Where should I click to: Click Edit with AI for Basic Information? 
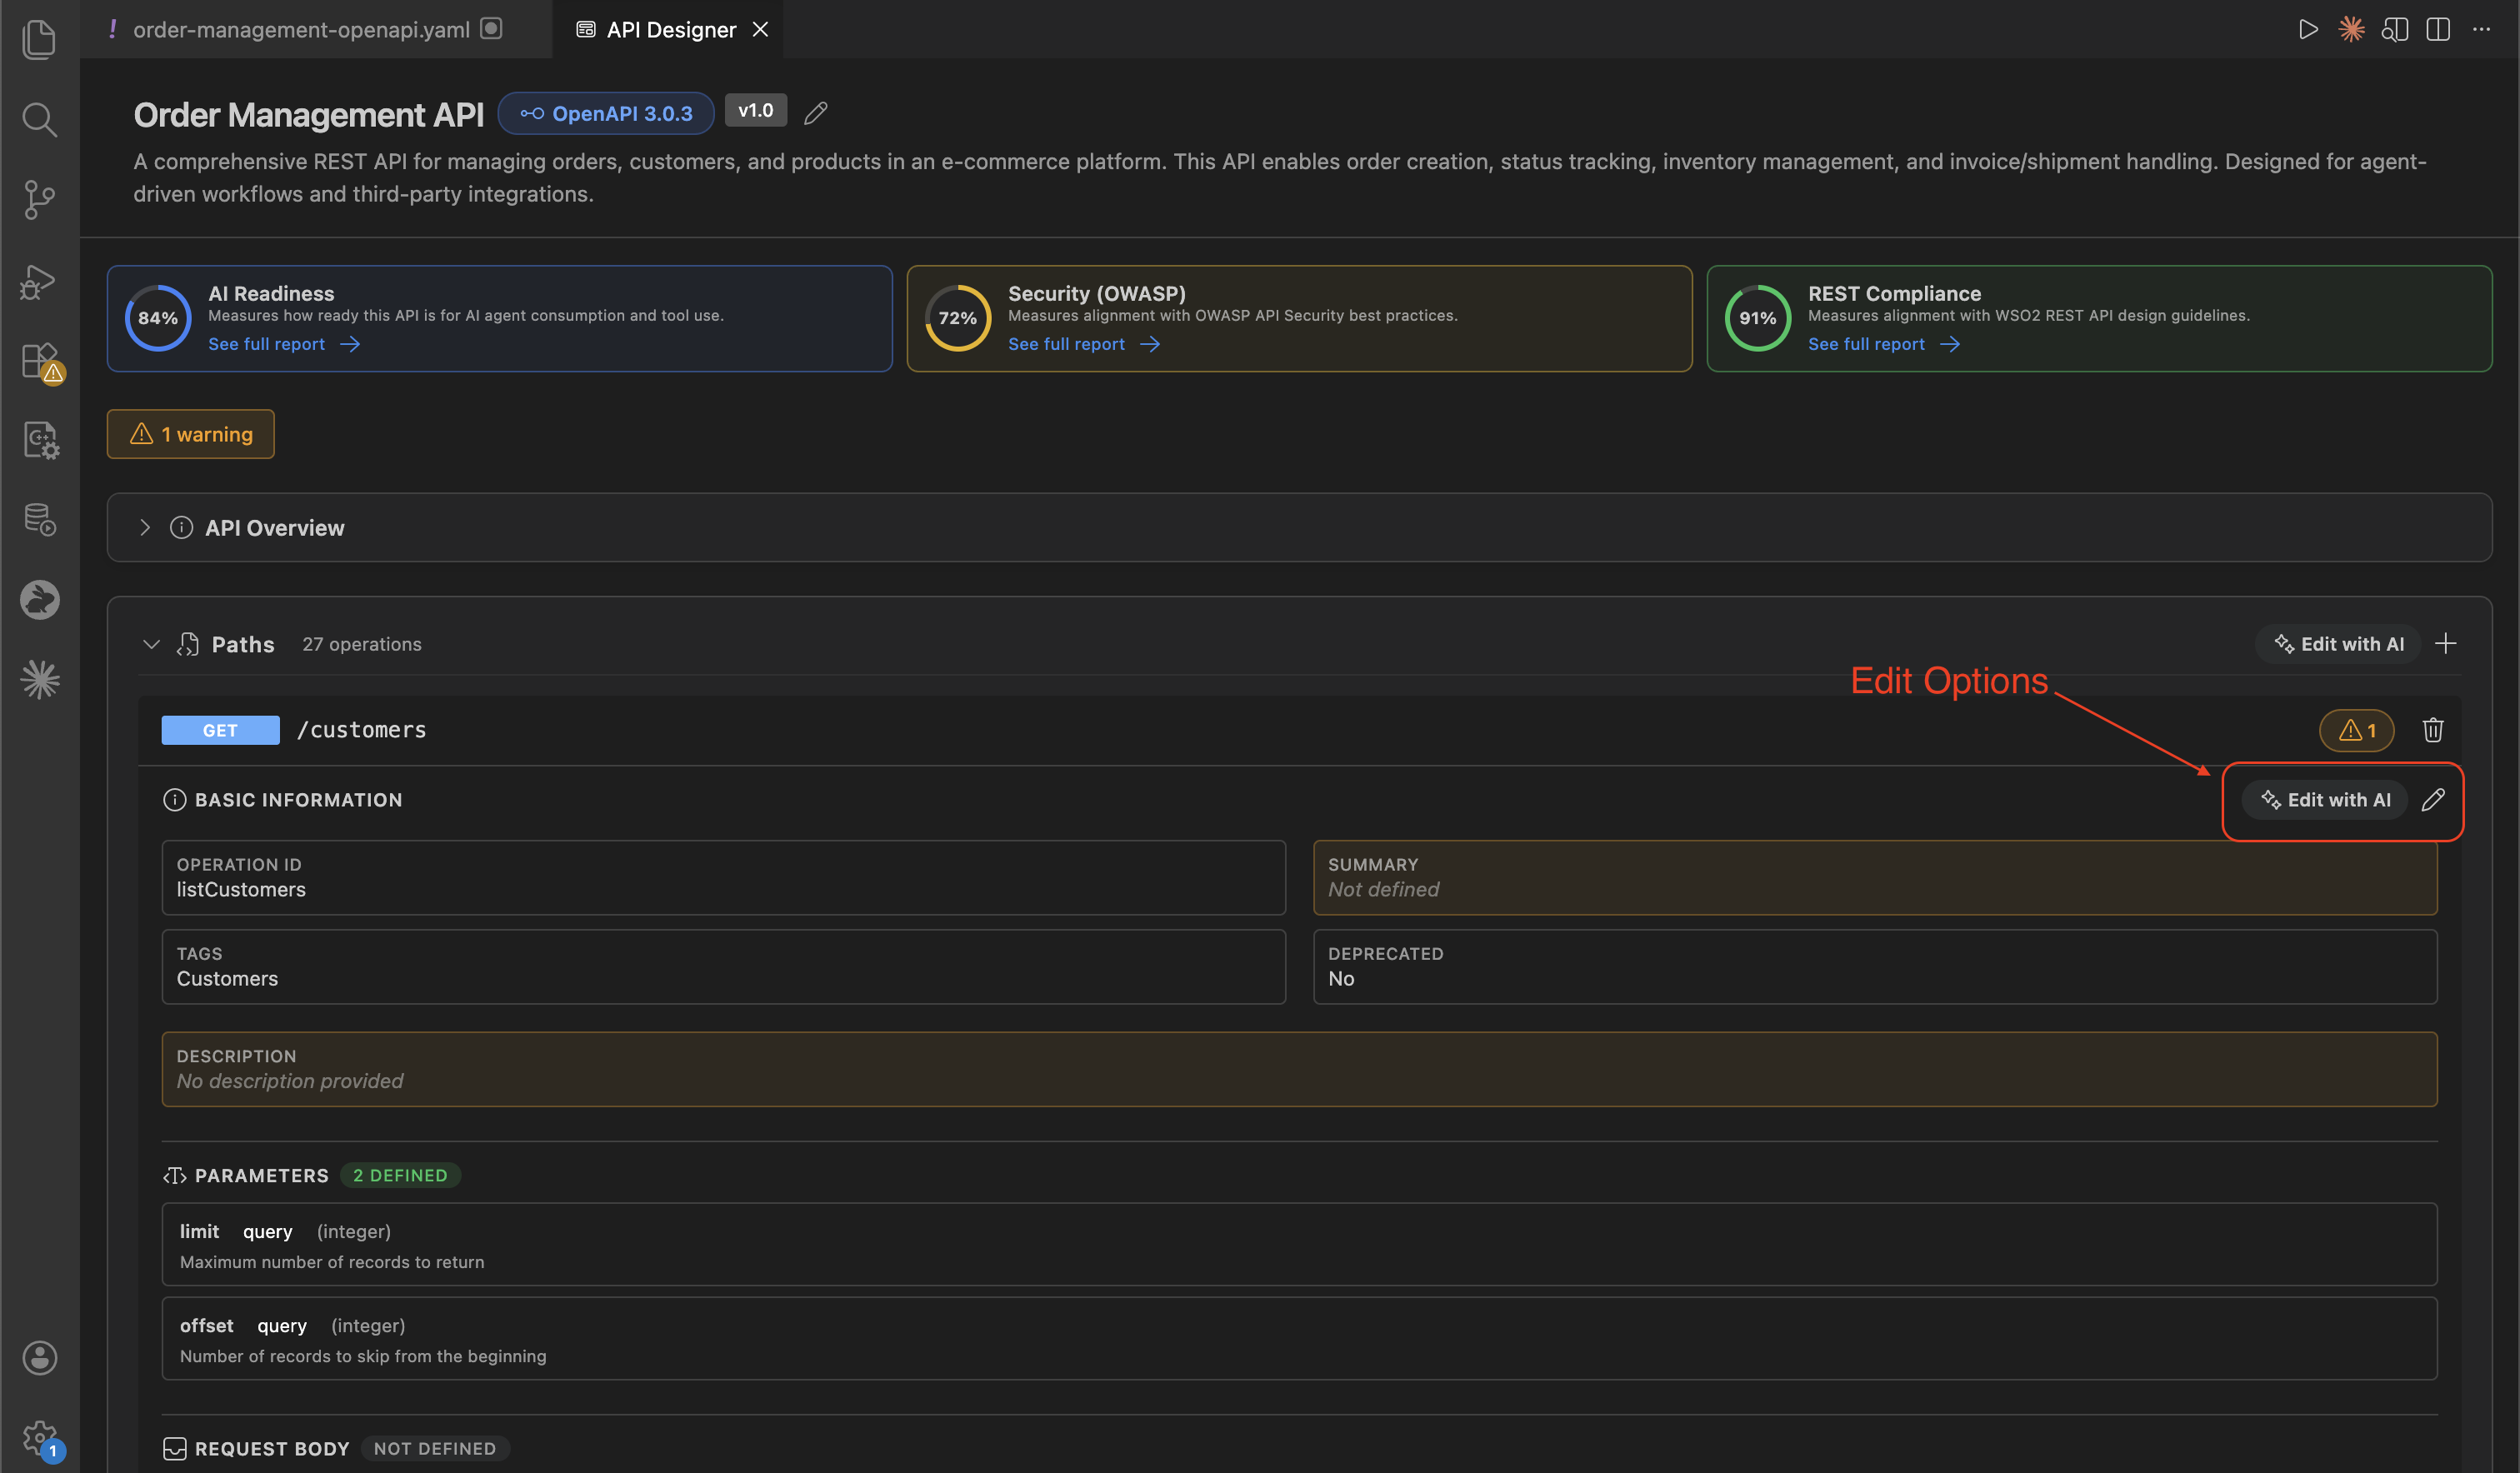pos(2325,799)
